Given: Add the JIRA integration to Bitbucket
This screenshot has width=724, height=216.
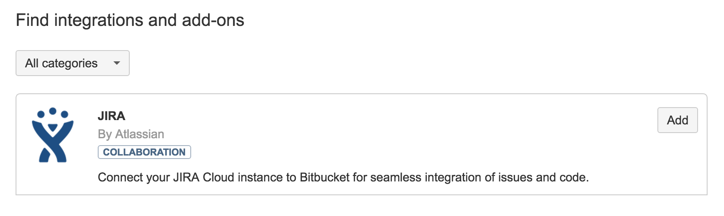Looking at the screenshot, I should point(677,120).
